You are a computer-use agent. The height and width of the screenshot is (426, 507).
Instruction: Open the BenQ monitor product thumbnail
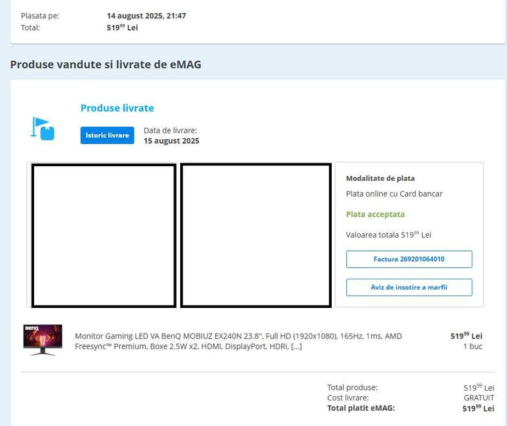[43, 340]
